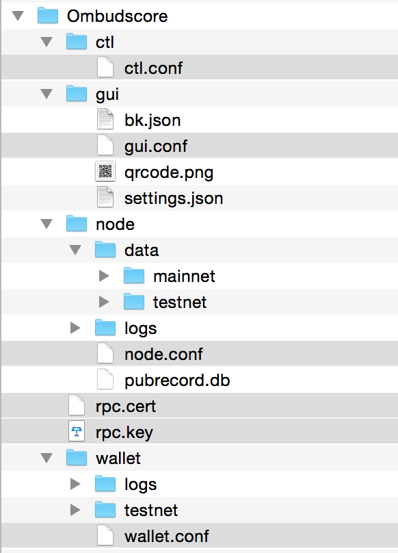The height and width of the screenshot is (553, 398).
Task: Select the ctl.conf file row
Action: tap(200, 68)
